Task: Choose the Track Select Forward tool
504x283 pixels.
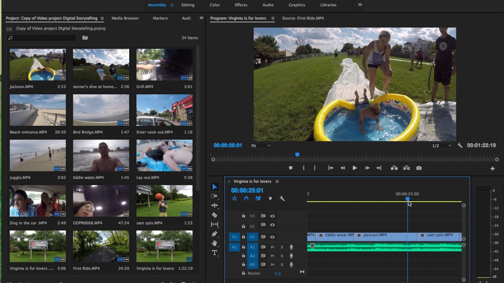Action: (x=214, y=196)
